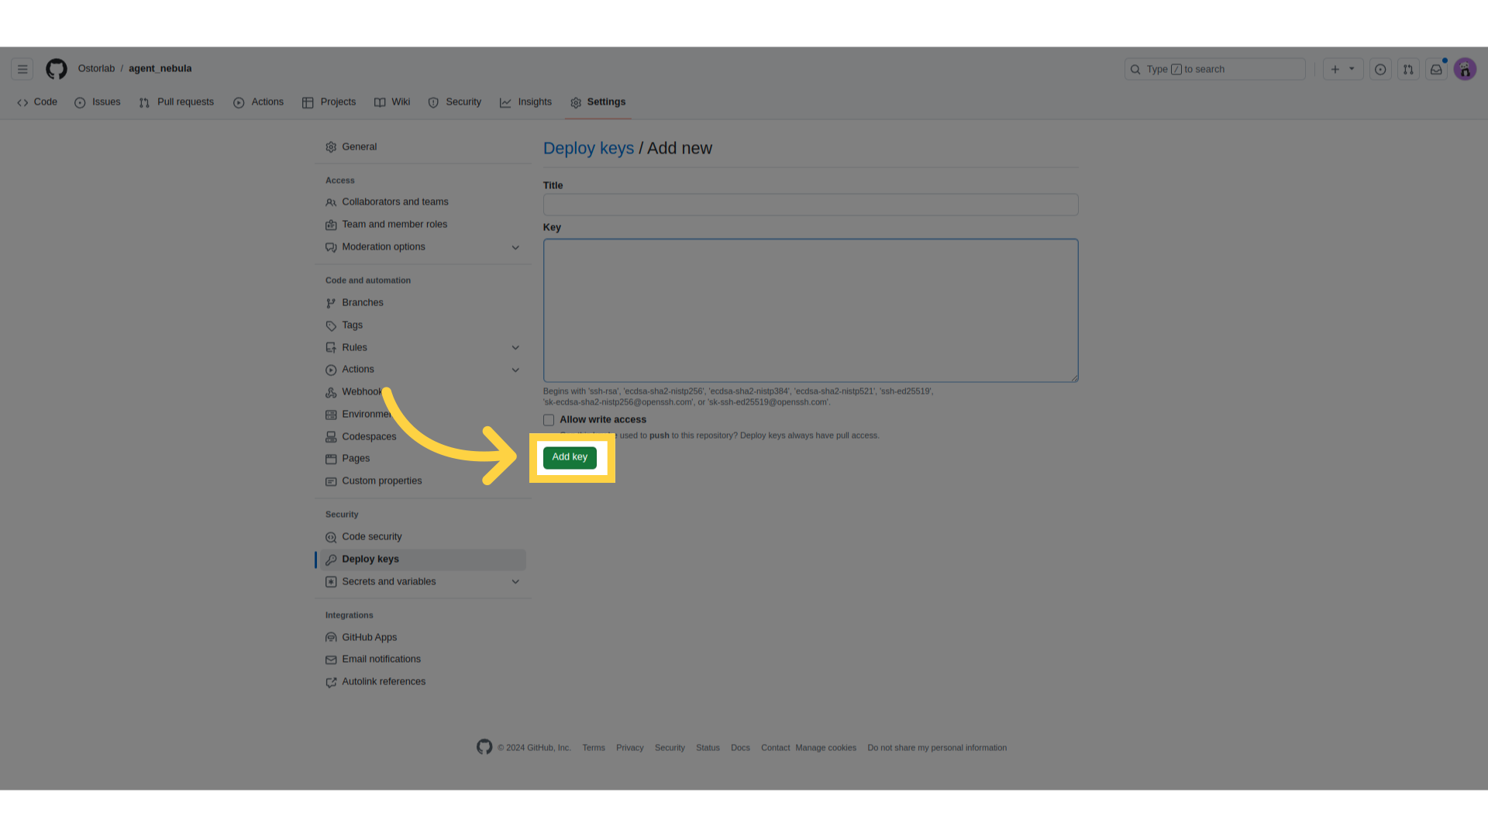Screen dimensions: 1488x837
Task: Expand Secrets and variables section
Action: click(515, 582)
